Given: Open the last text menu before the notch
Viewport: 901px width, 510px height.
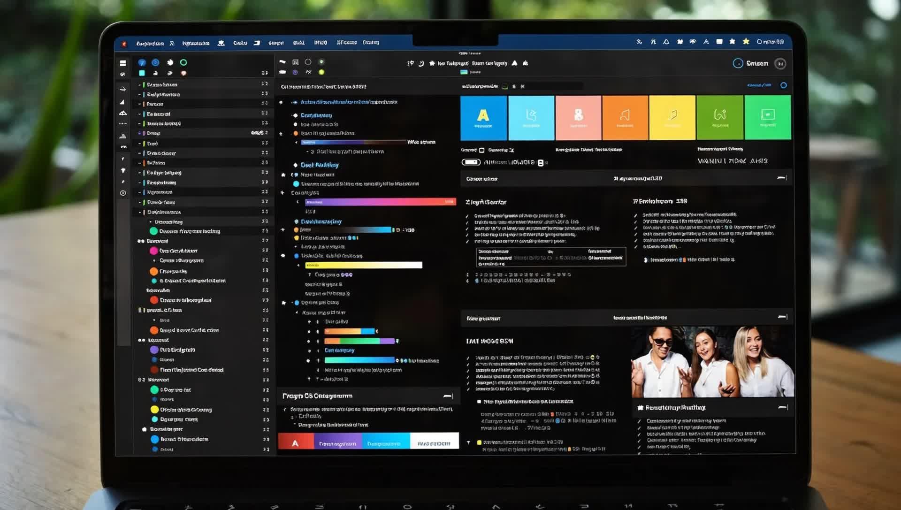Looking at the screenshot, I should pos(371,43).
